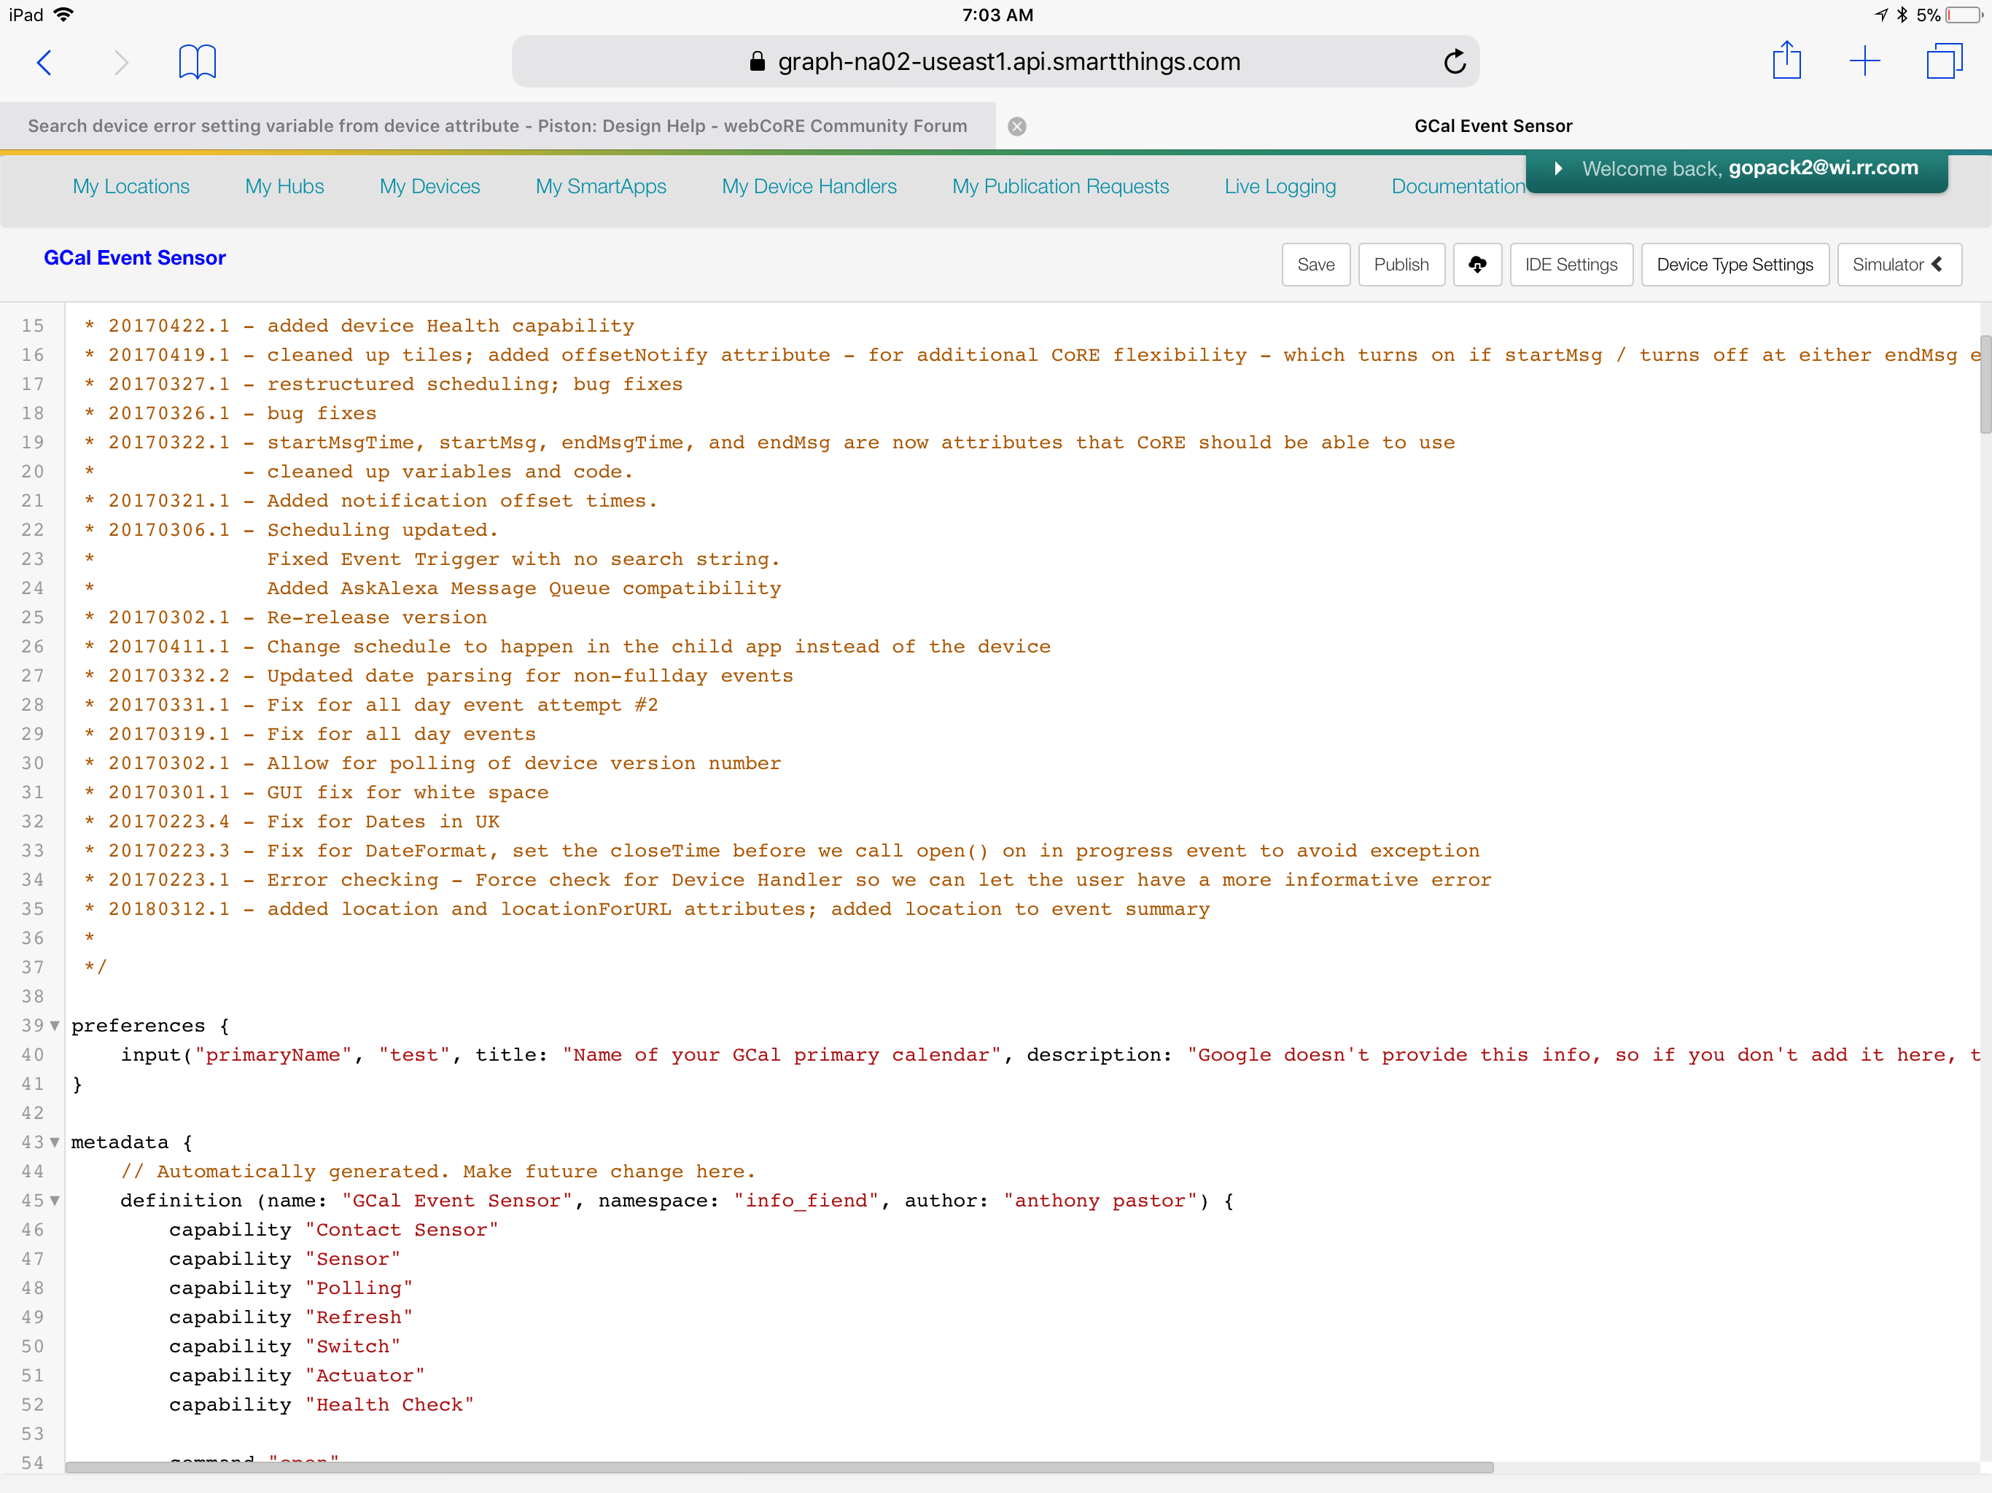
Task: Reload the page with the refresh icon
Action: pyautogui.click(x=1455, y=62)
